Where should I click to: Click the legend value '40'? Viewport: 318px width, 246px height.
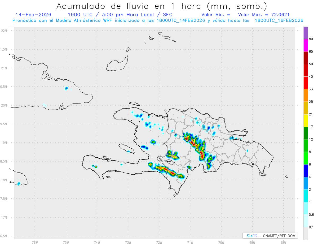[x=311, y=77]
